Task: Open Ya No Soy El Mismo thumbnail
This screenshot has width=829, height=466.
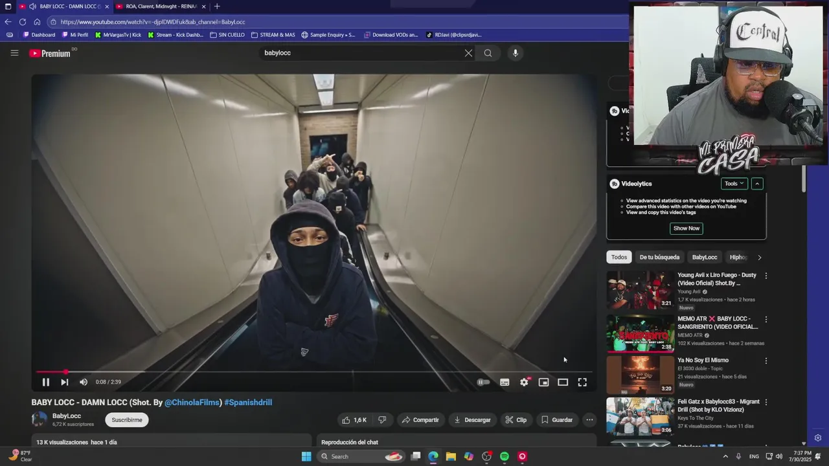Action: tap(640, 375)
